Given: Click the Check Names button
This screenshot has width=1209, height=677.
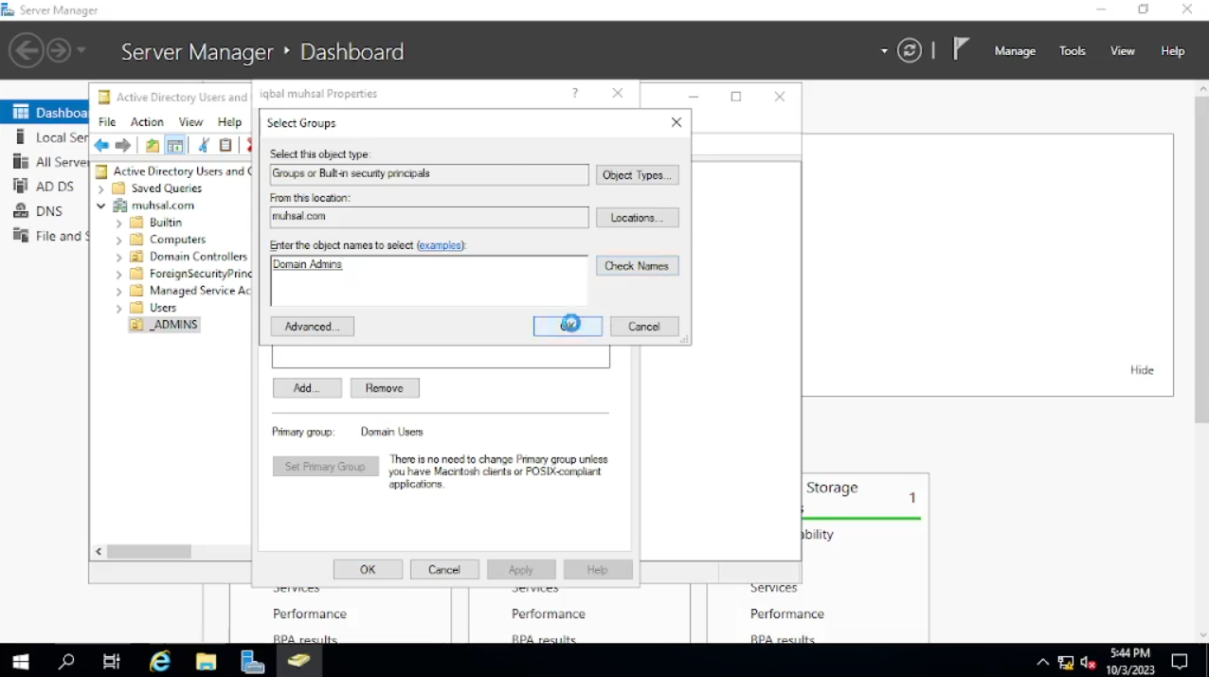Looking at the screenshot, I should 637,266.
